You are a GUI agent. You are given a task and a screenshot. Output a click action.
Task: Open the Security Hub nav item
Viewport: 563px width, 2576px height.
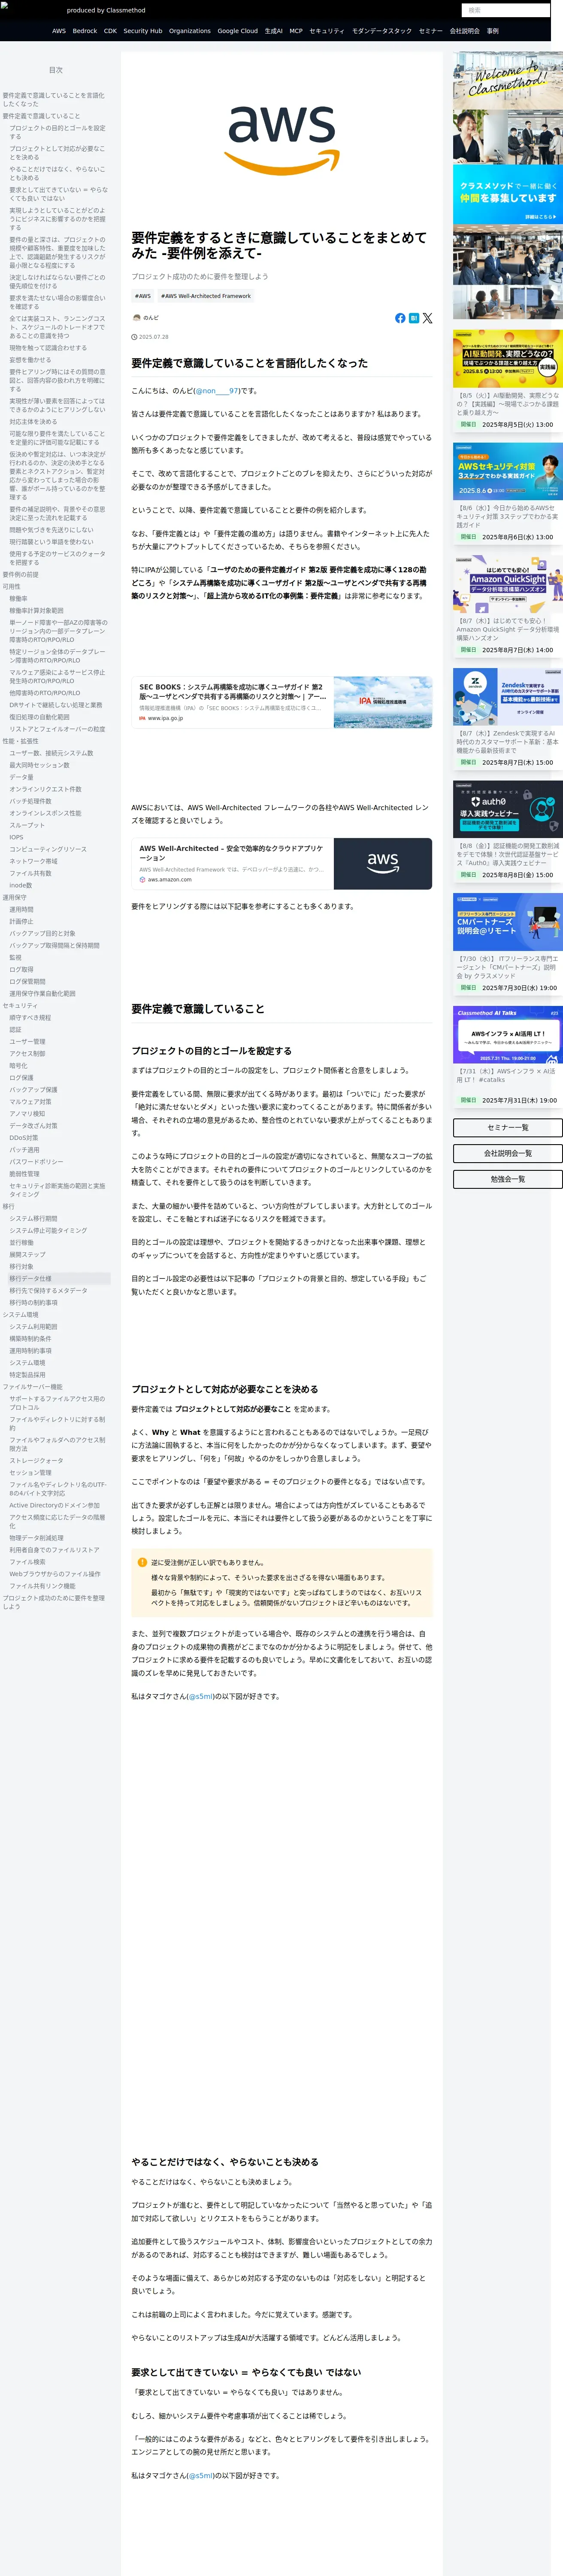tap(143, 31)
